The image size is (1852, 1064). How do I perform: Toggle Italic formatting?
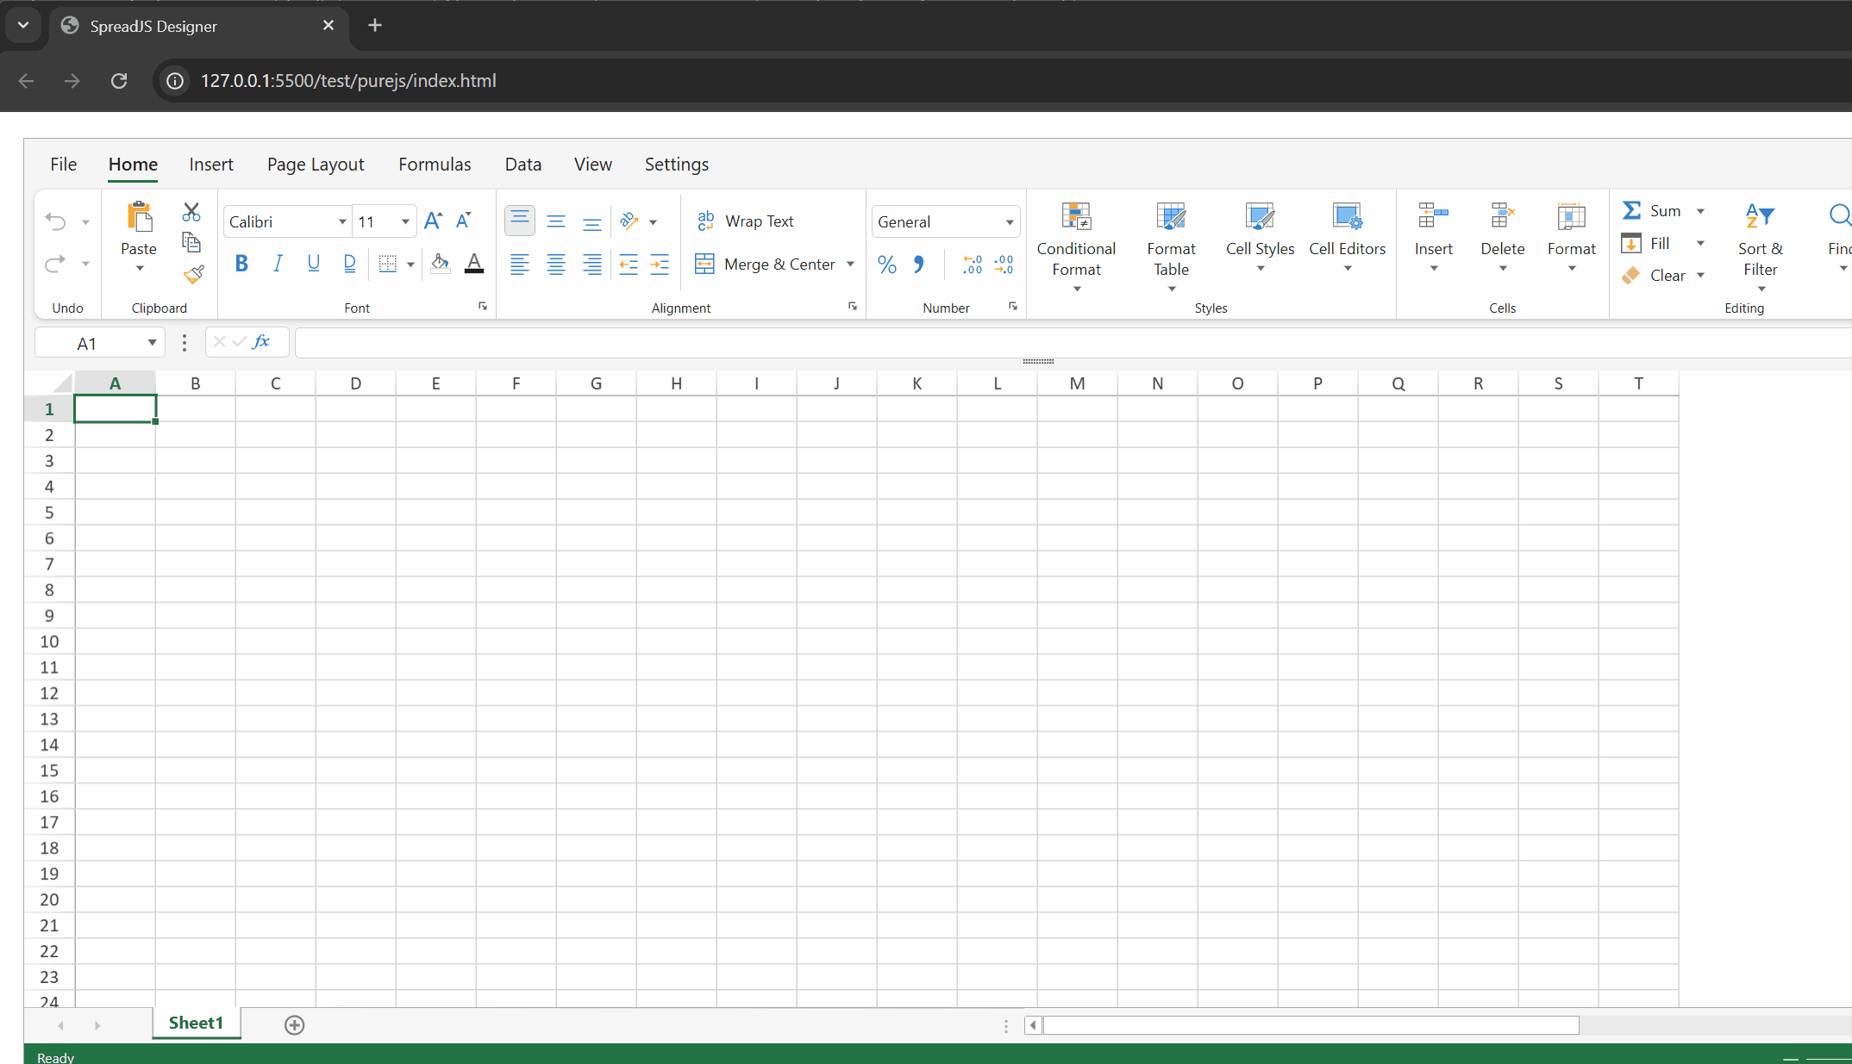point(278,264)
